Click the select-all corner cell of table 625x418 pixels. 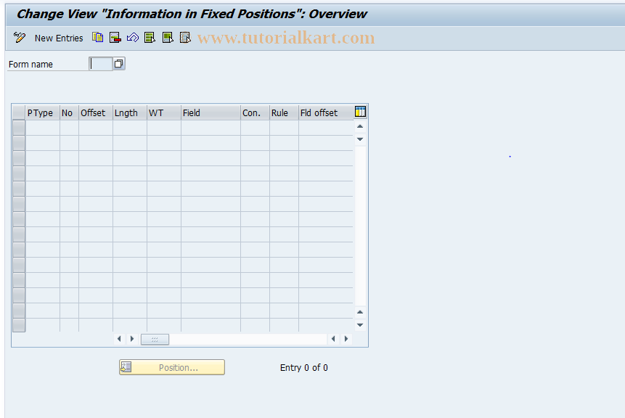(x=19, y=112)
